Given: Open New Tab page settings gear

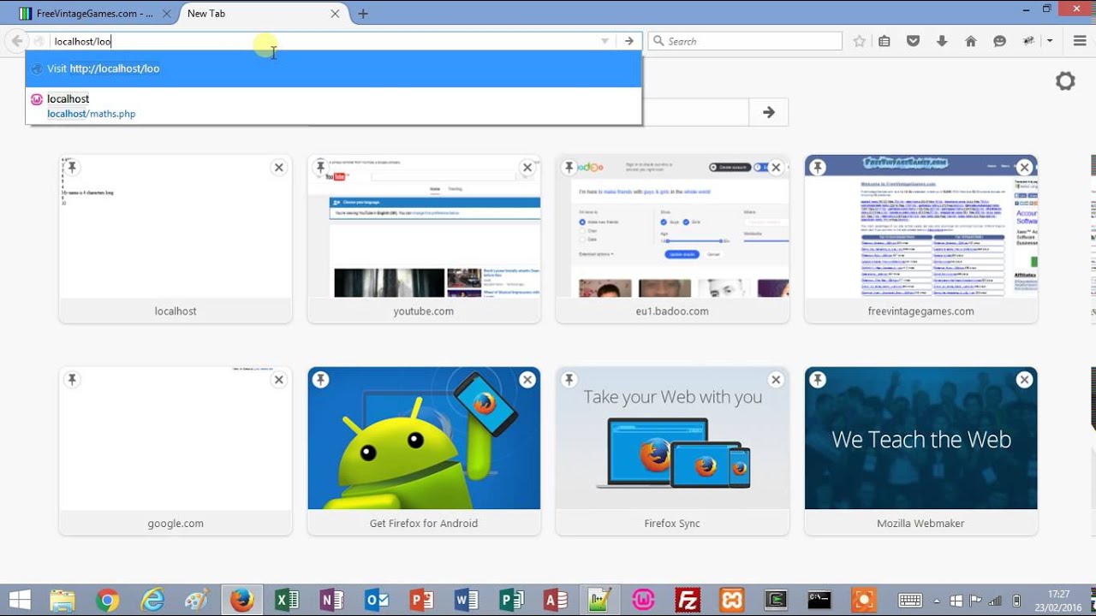Looking at the screenshot, I should [1065, 81].
